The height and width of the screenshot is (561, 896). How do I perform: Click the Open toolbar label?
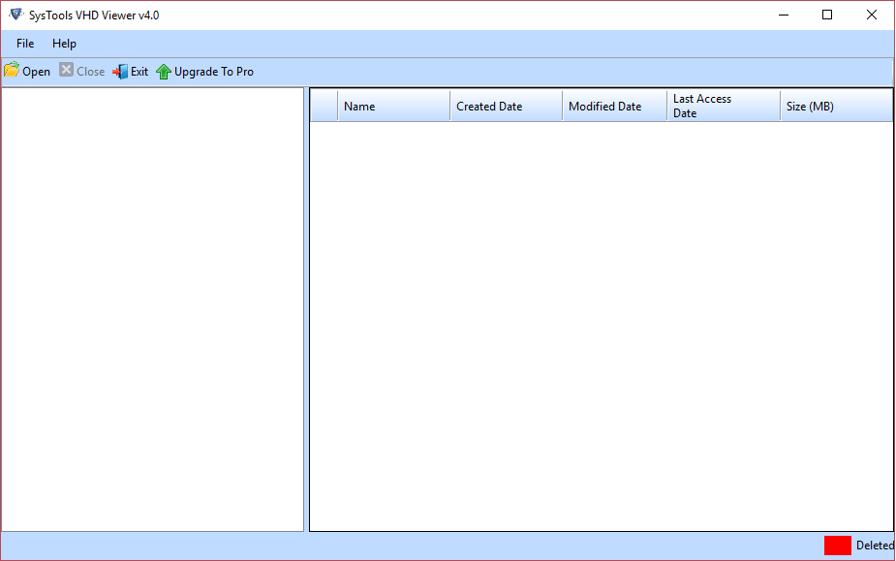[36, 72]
